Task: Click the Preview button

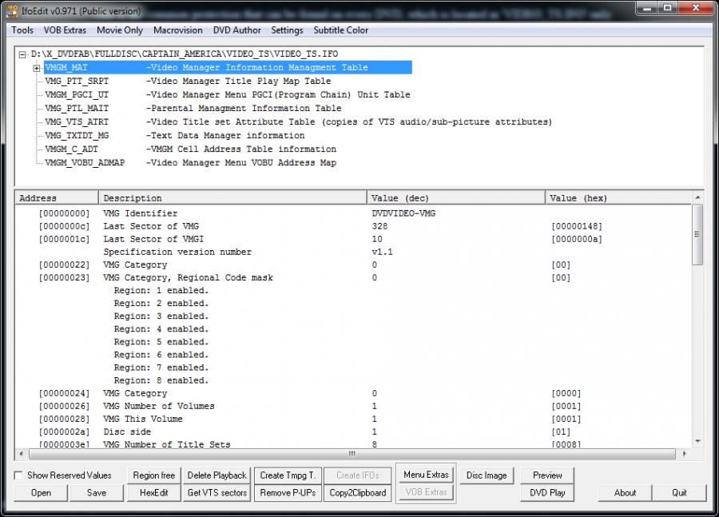Action: (547, 475)
